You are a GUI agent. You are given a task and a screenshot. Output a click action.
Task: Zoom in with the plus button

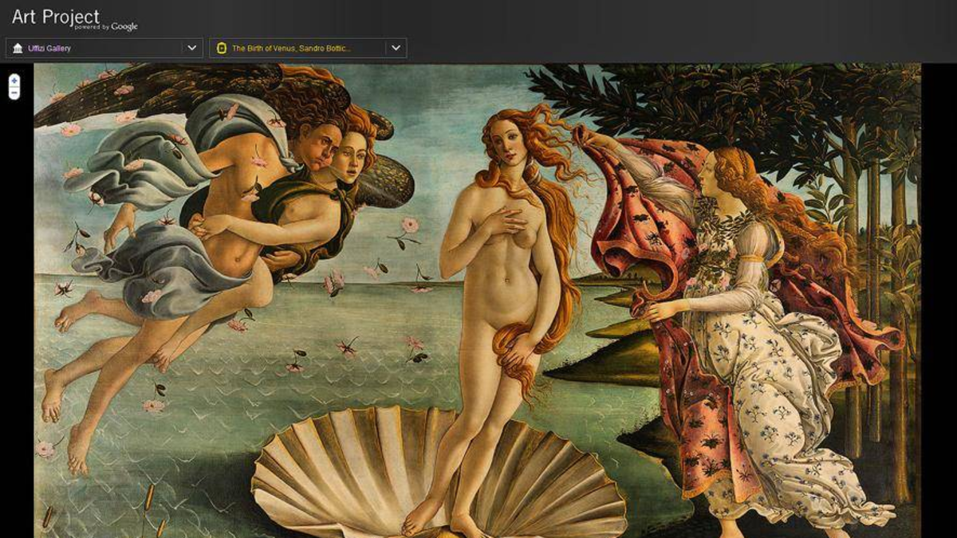tap(14, 81)
